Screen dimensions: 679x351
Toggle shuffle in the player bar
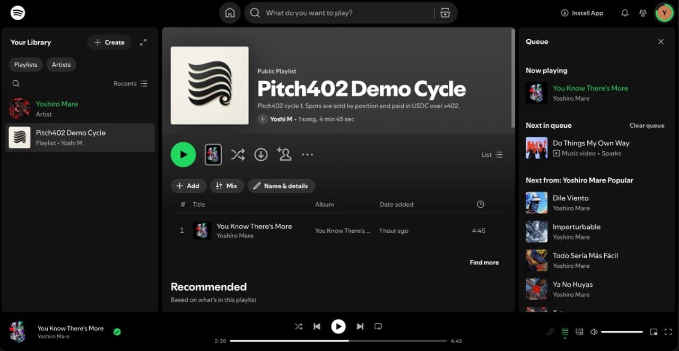click(299, 327)
